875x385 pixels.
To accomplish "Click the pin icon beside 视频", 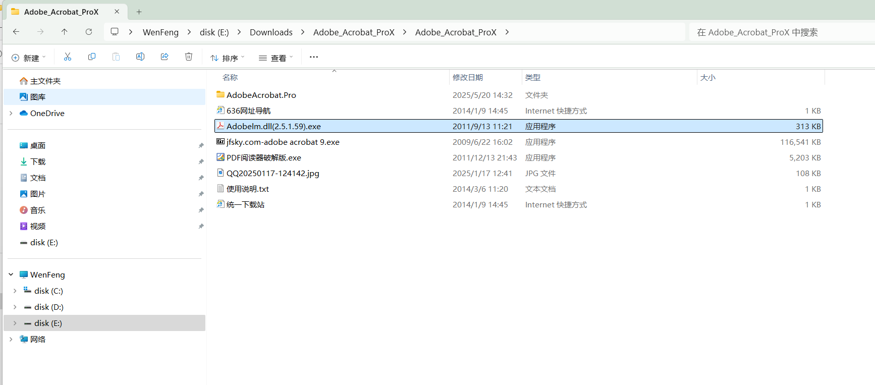I will (201, 226).
